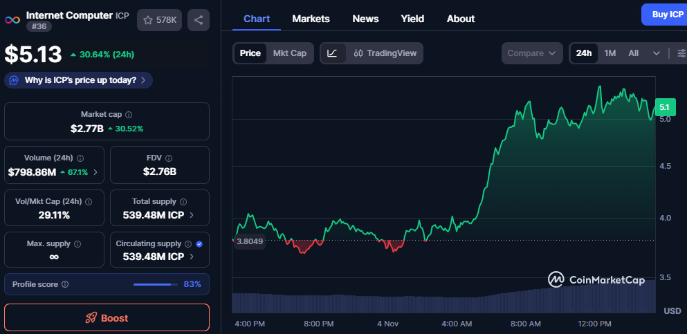Open the News tab
This screenshot has height=334, width=687.
coord(365,19)
